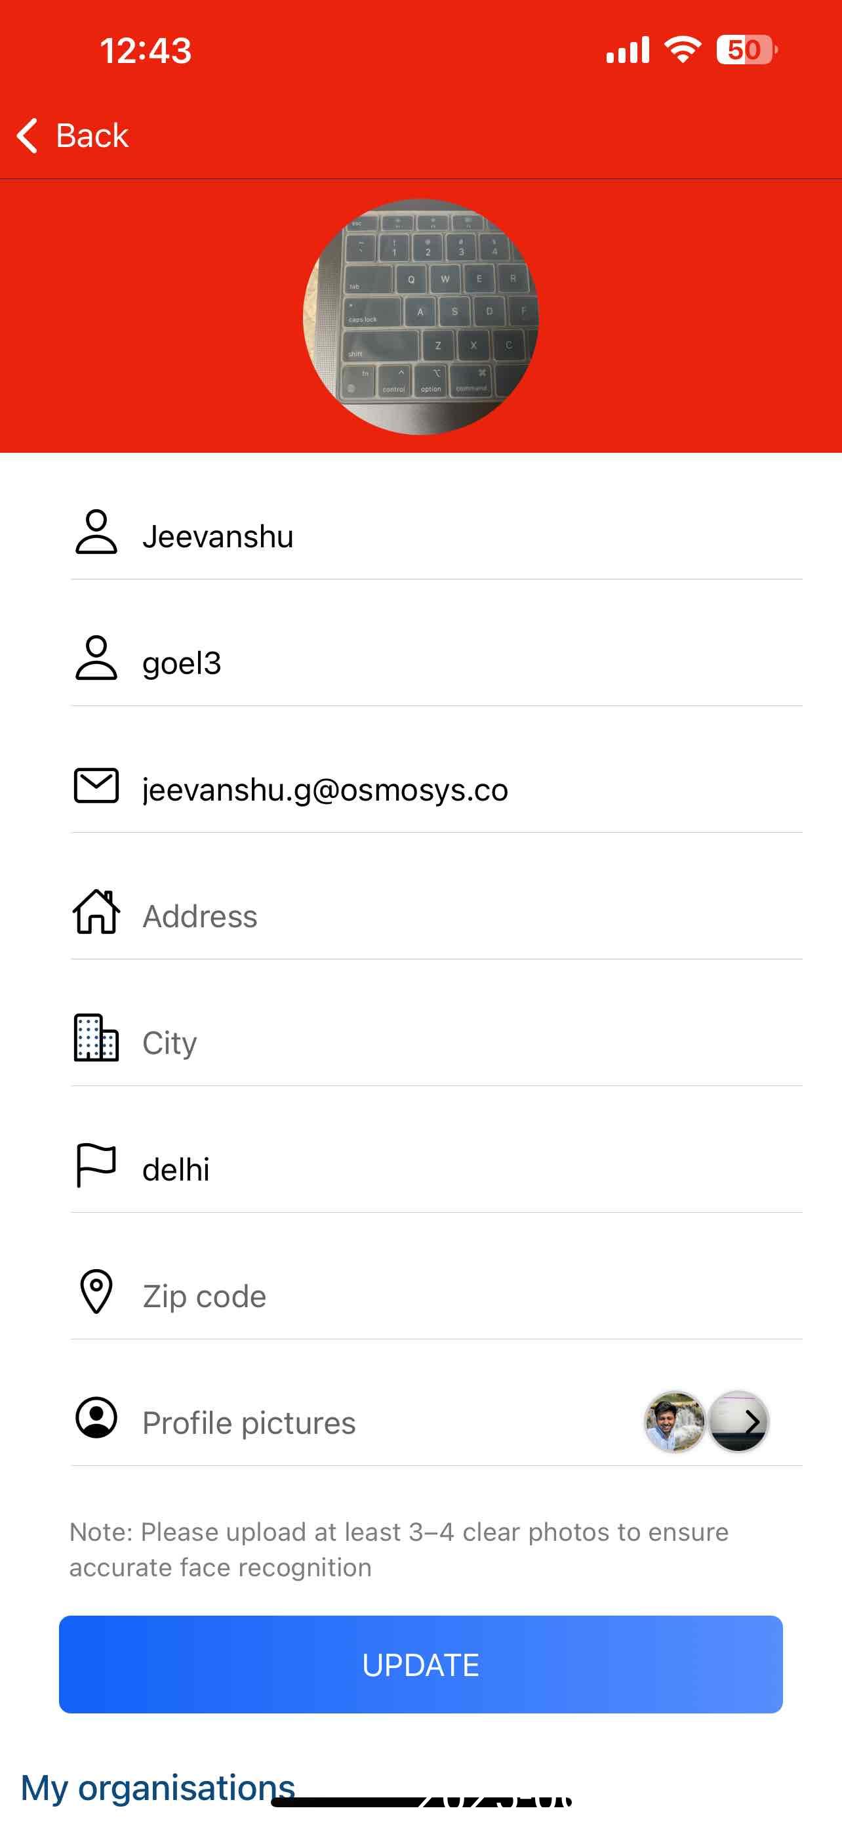Edit the last name field goel3
The width and height of the screenshot is (842, 1823).
click(x=467, y=663)
